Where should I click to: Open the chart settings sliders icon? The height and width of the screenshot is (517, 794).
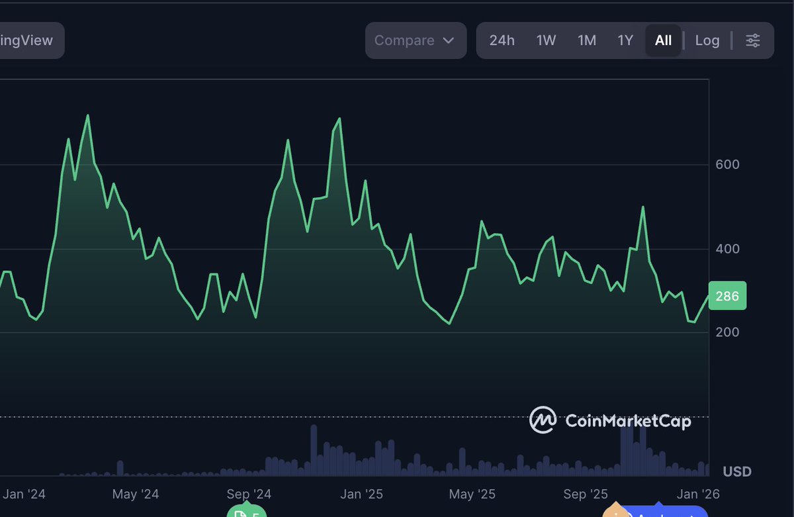753,40
